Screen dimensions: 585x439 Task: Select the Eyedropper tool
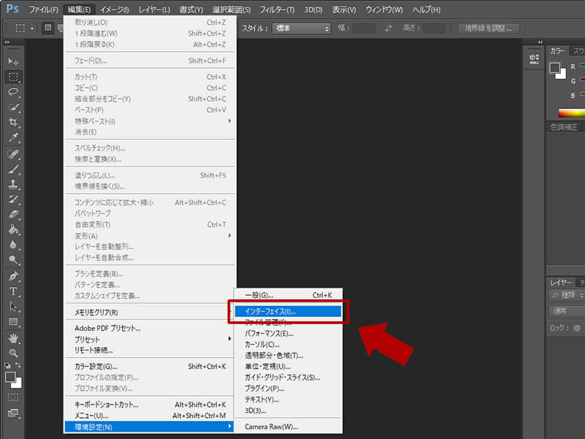[13, 138]
